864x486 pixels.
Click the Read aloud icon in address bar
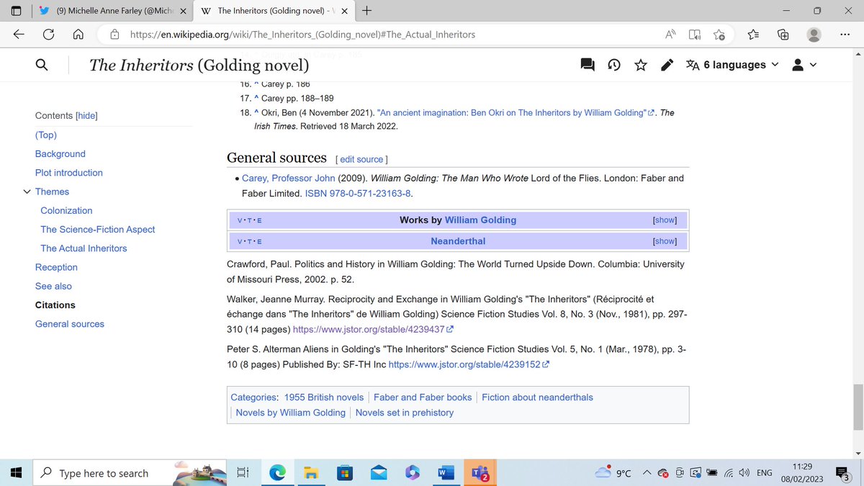(670, 35)
